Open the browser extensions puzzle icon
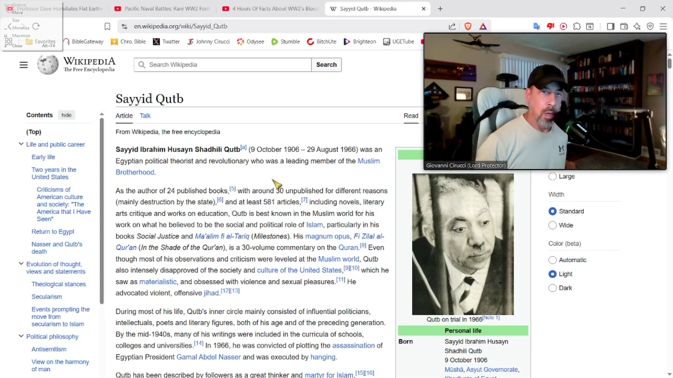Image resolution: width=673 pixels, height=378 pixels. click(577, 26)
